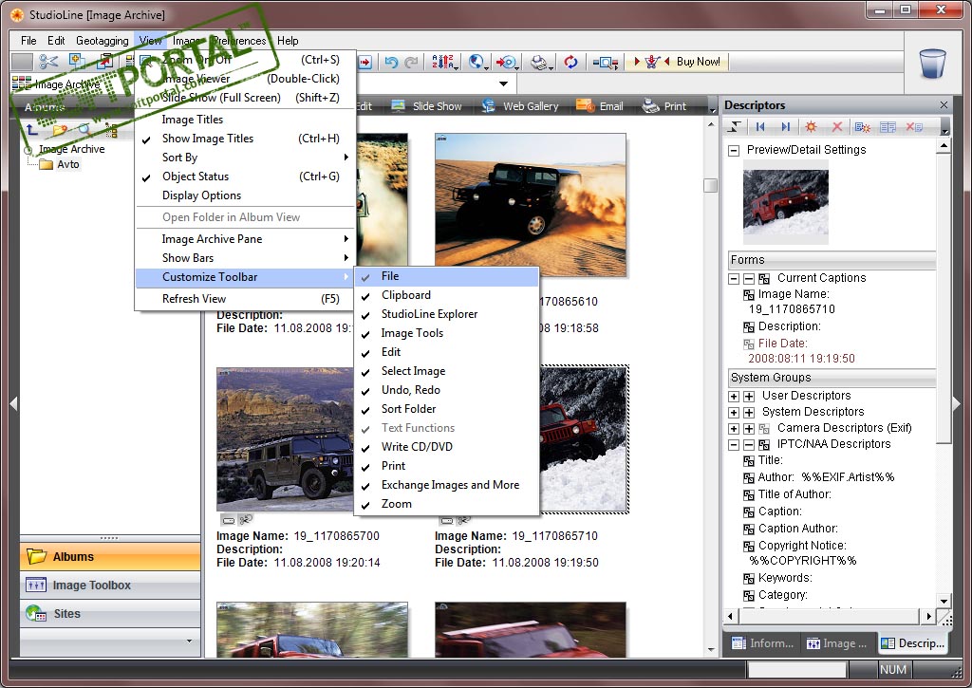Open the Geotagging menu
Viewport: 972px width, 688px height.
103,40
